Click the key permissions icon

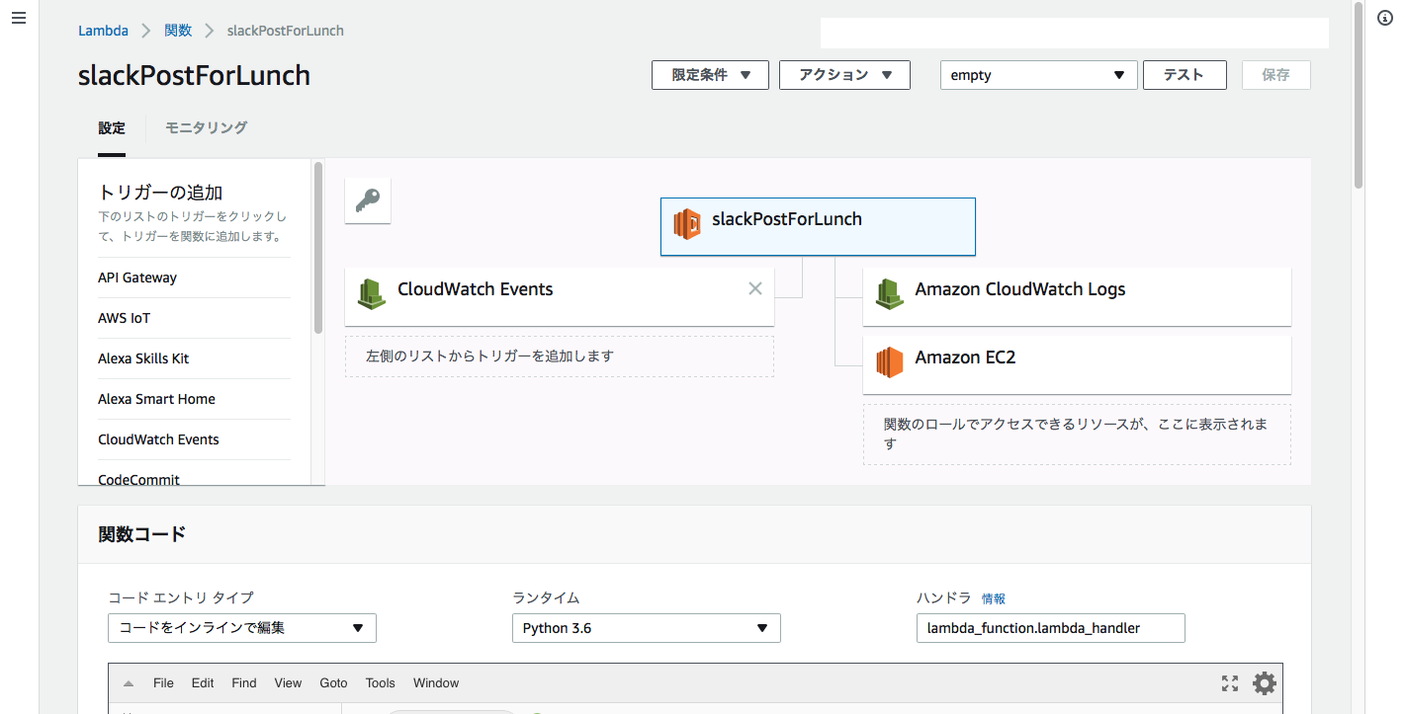tap(368, 200)
